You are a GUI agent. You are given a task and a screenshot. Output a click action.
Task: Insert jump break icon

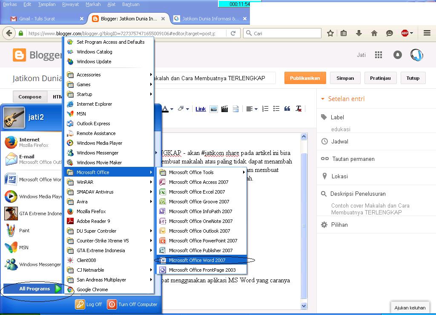coord(235,109)
